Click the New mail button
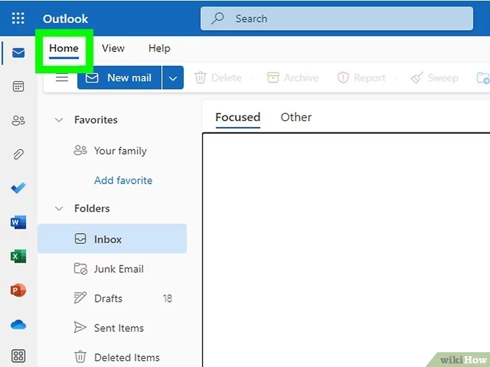 pyautogui.click(x=119, y=78)
